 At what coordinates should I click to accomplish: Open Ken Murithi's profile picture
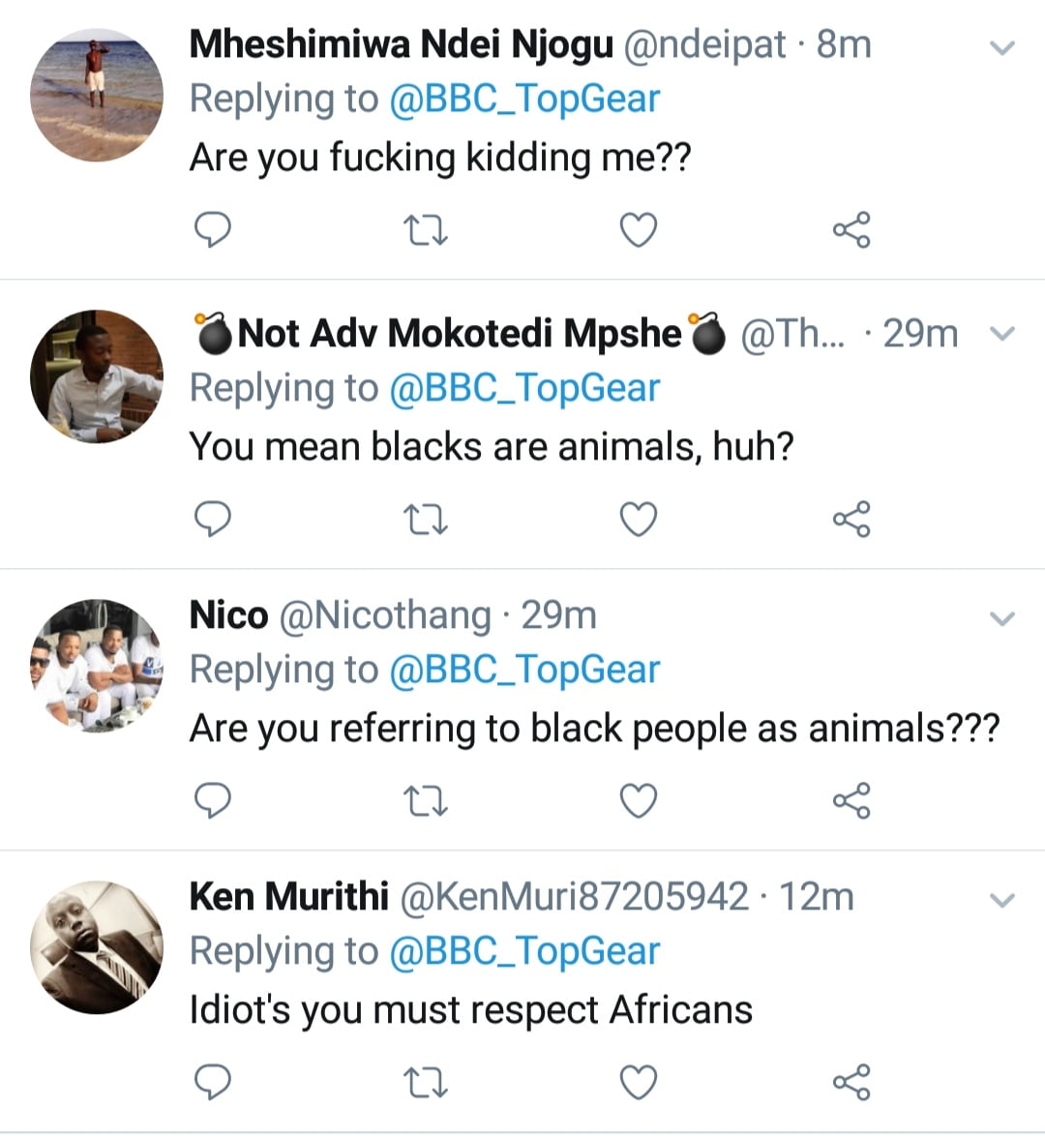click(97, 947)
